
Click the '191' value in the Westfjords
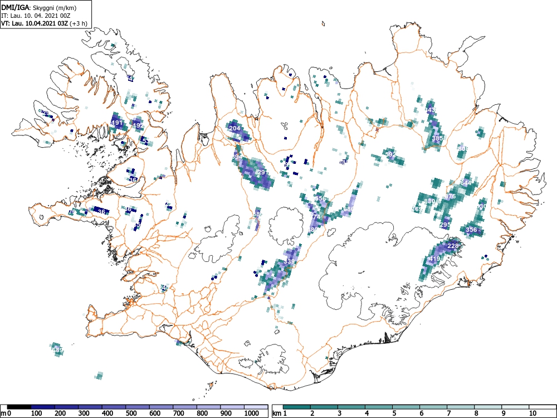[x=117, y=123]
